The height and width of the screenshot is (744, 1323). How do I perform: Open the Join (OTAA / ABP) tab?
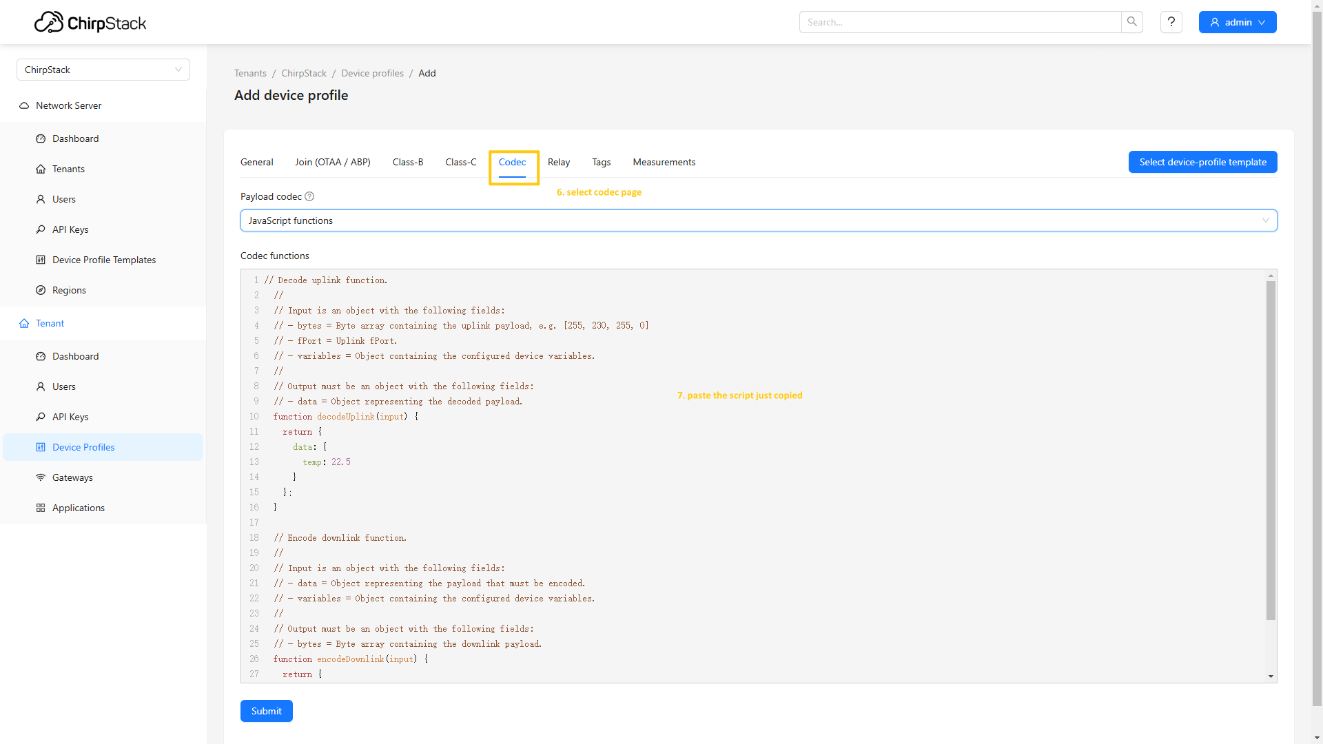333,162
